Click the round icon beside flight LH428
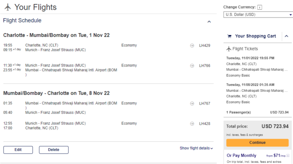Screen dimensions: 293x164 192,124
